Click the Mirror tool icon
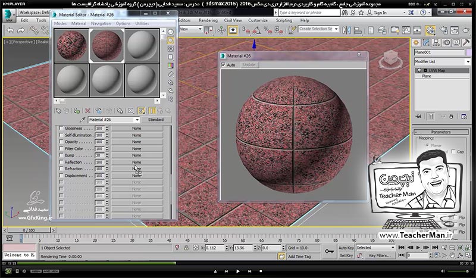 346,30
